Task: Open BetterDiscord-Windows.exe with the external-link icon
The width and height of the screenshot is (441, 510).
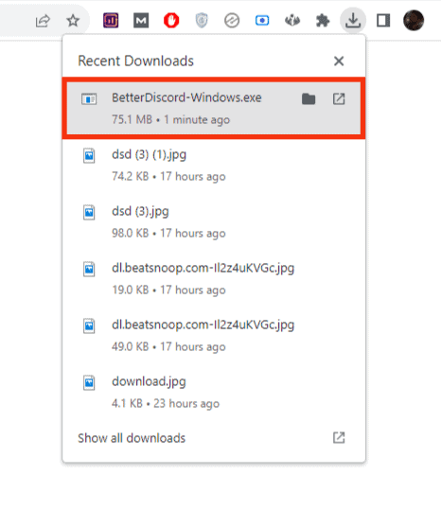Action: point(339,98)
